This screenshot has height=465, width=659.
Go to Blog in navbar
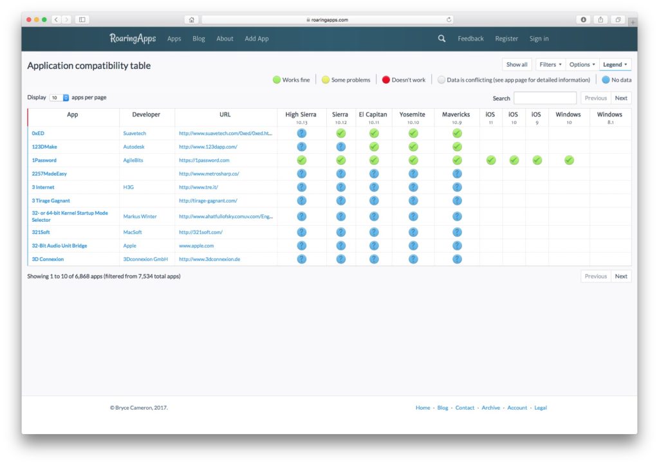point(199,38)
